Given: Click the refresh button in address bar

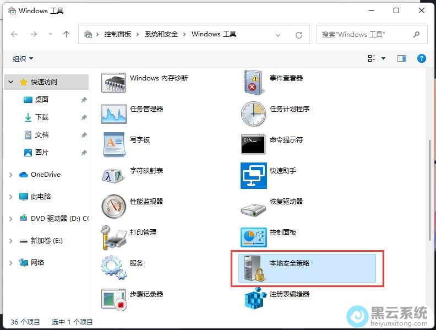Looking at the screenshot, I should click(x=299, y=35).
